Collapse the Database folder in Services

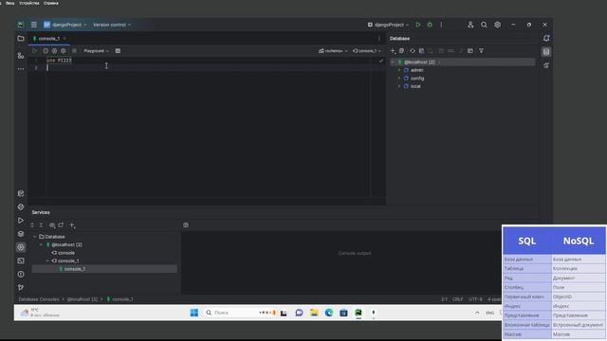click(35, 237)
